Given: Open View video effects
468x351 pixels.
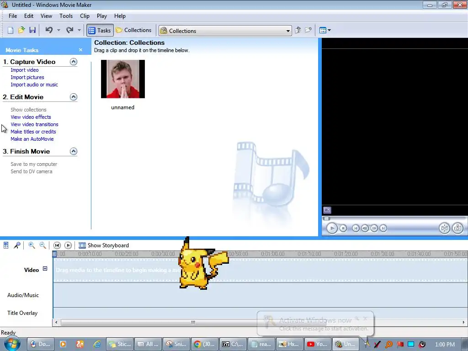Looking at the screenshot, I should click(x=31, y=117).
